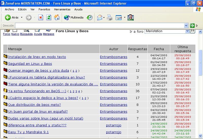Screen dimensions: 203x139
Task: Open the Favoritos menu
Action: pyautogui.click(x=44, y=9)
